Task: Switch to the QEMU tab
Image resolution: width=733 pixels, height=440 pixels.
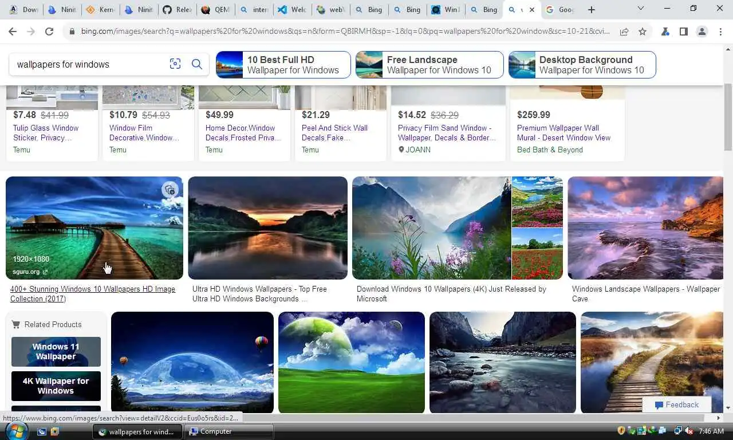Action: pos(215,10)
